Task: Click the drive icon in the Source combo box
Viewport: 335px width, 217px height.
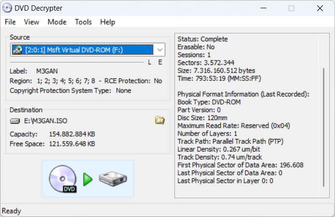Action: coord(17,50)
